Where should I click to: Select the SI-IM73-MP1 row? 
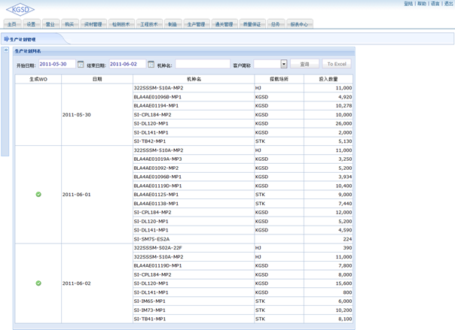[x=243, y=310]
